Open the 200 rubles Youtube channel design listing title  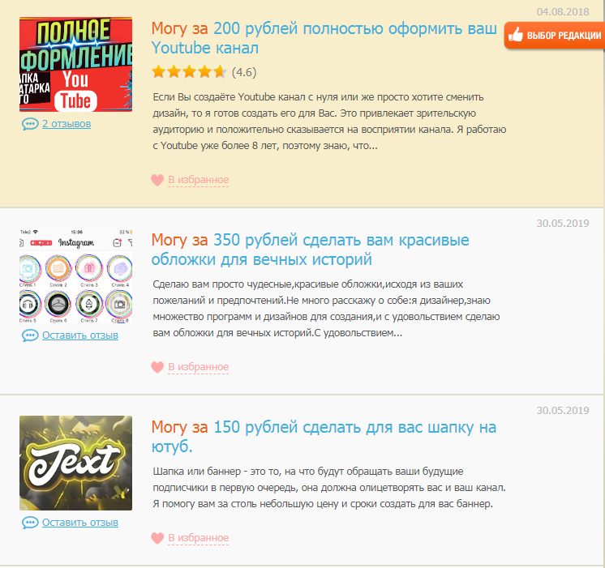click(324, 38)
